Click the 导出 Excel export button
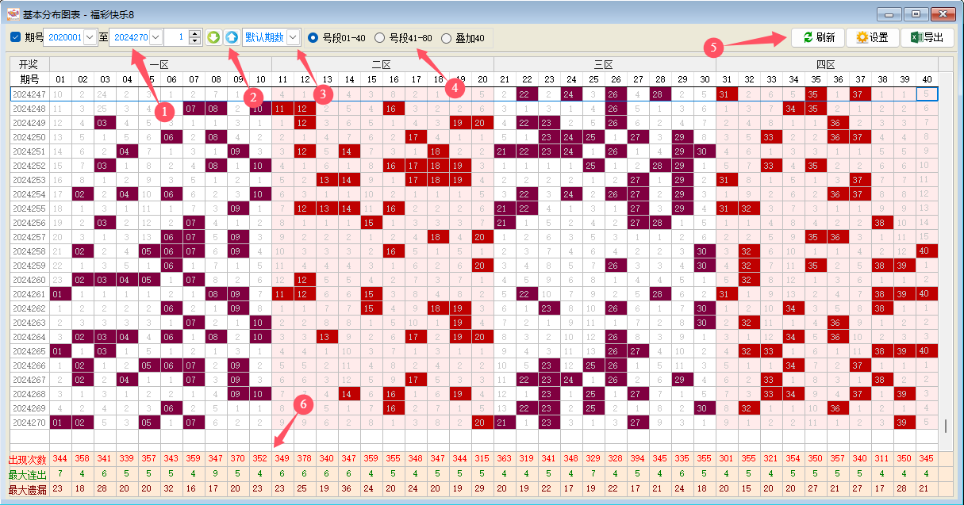The width and height of the screenshot is (964, 505). pyautogui.click(x=926, y=37)
